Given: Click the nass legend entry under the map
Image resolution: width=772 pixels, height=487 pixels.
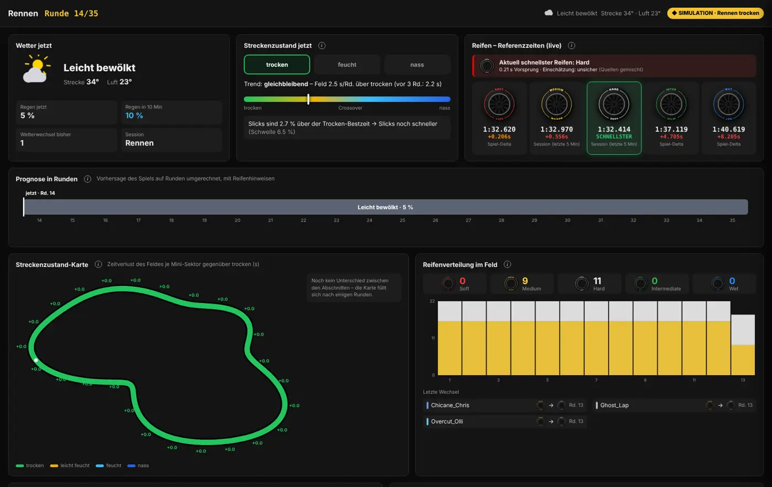Looking at the screenshot, I should click(x=138, y=466).
